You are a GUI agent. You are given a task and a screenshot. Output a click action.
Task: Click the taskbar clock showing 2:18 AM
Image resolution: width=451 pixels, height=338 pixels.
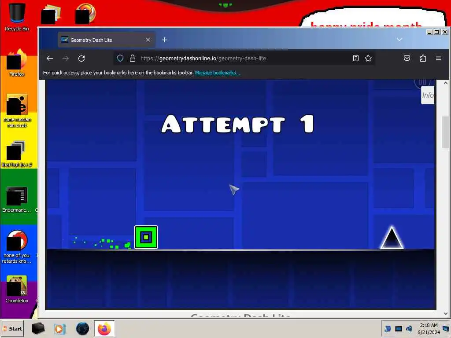[429, 328]
